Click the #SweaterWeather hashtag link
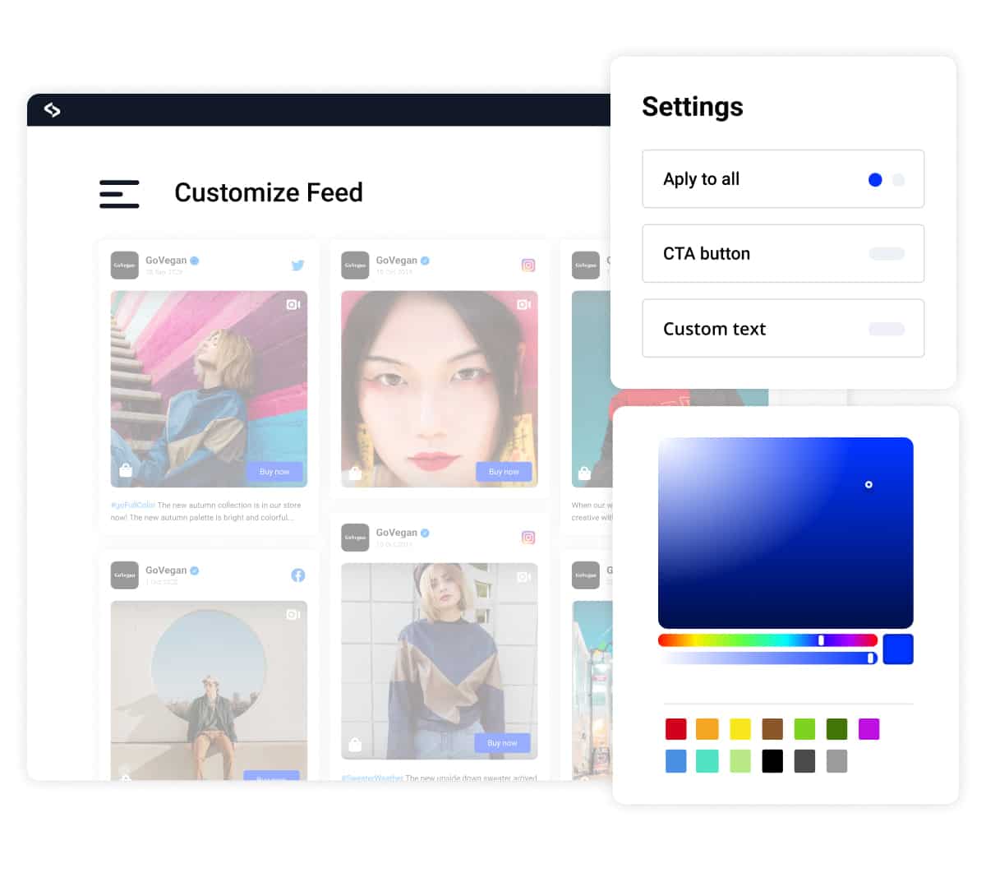986x896 pixels. coord(372,777)
